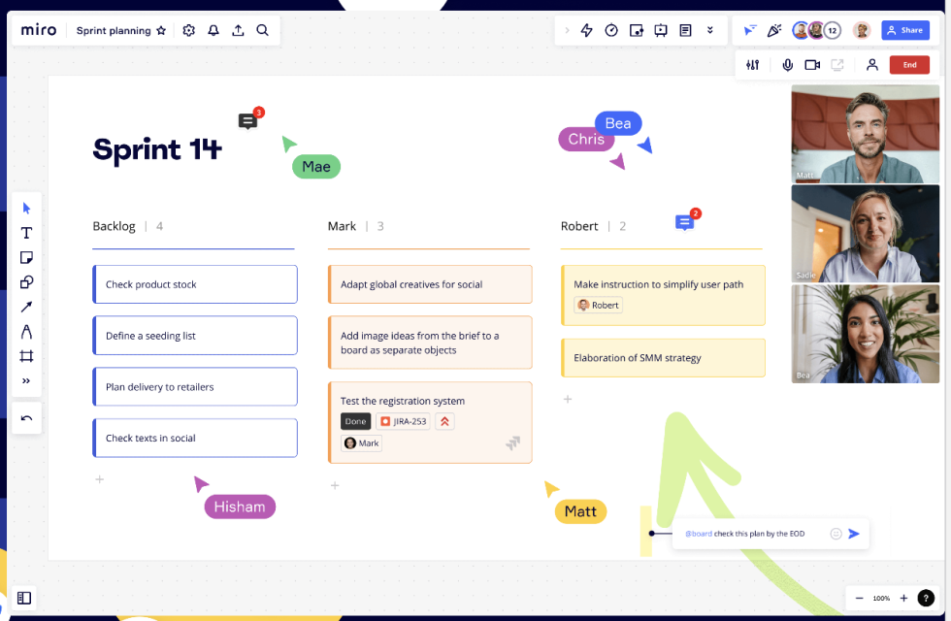This screenshot has width=951, height=621.
Task: Select the connection line arrow tool
Action: click(x=26, y=307)
